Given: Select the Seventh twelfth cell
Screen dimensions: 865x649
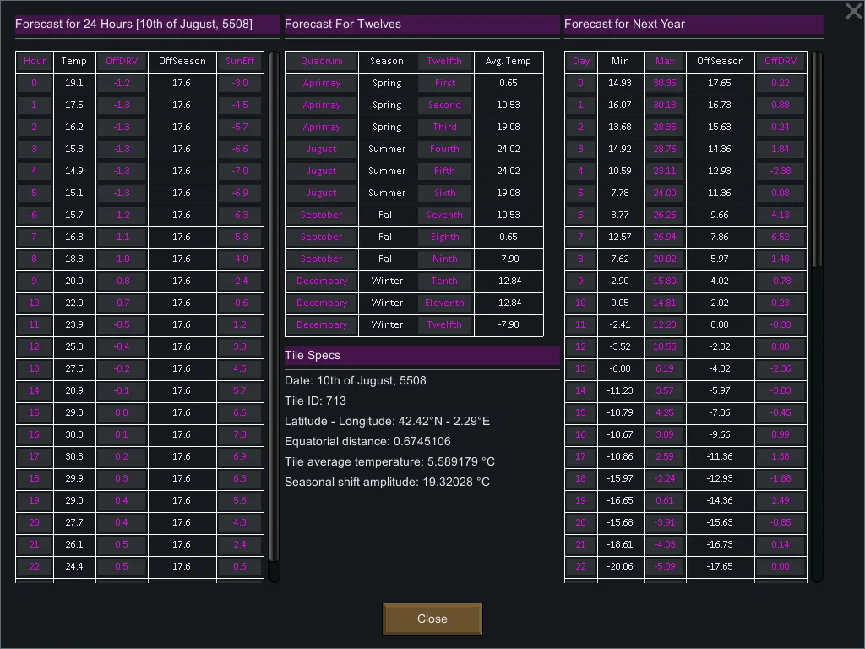Looking at the screenshot, I should pos(444,215).
